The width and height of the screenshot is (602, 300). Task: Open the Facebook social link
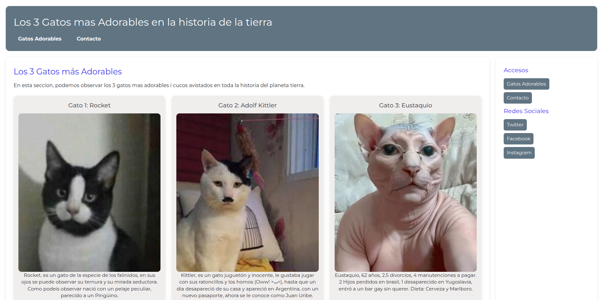click(x=518, y=139)
